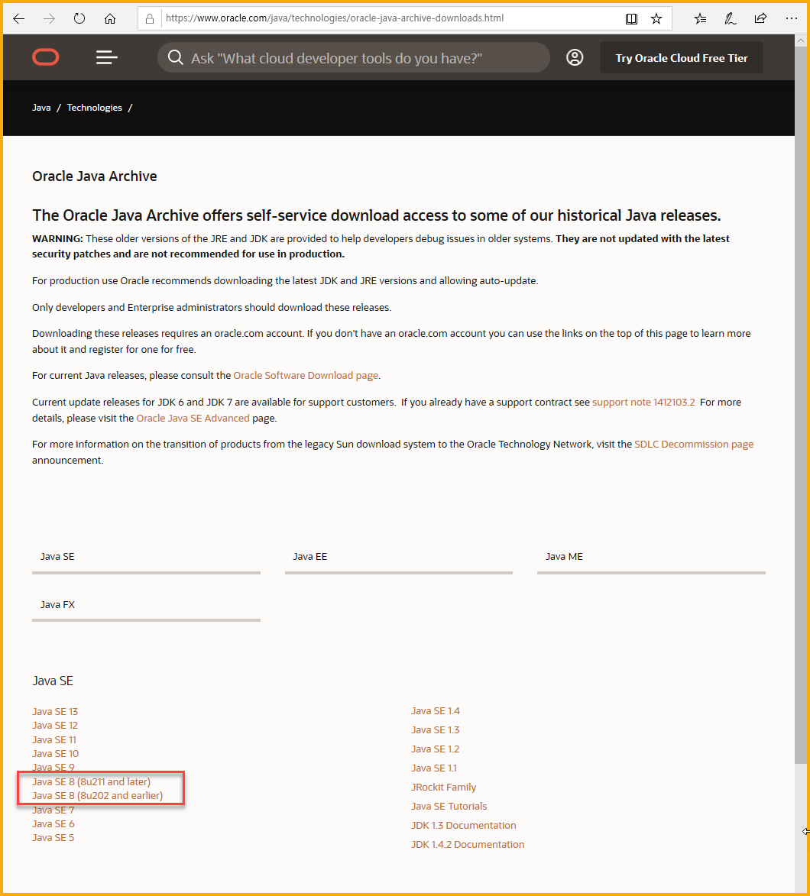Click the add notes pen icon
Viewport: 810px width, 896px height.
(x=730, y=19)
